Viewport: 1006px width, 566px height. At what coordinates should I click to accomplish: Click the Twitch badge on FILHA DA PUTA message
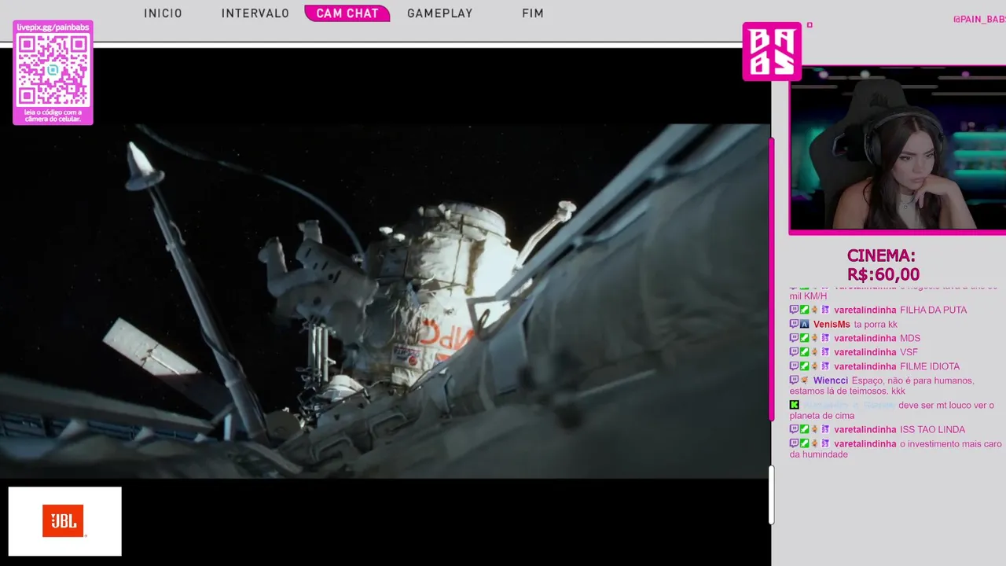coord(794,310)
